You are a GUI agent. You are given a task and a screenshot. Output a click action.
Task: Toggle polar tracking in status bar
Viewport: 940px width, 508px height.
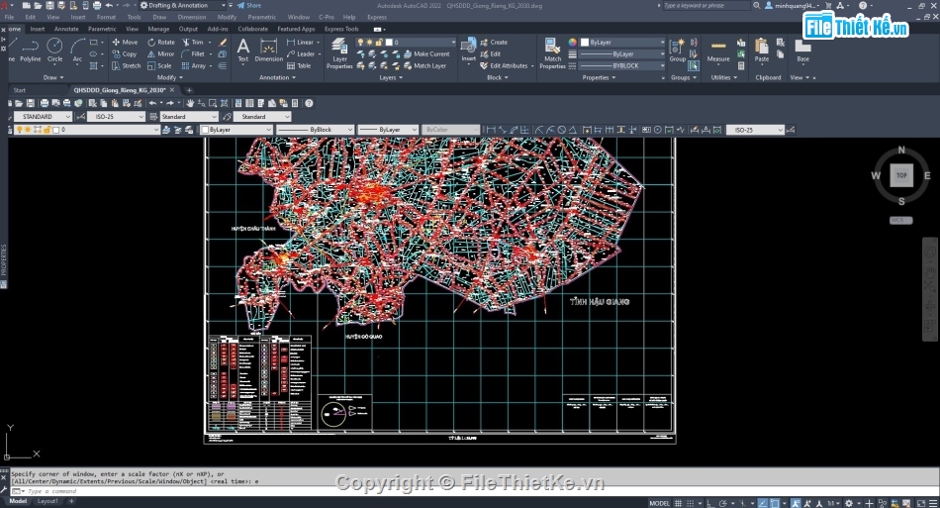(x=723, y=503)
